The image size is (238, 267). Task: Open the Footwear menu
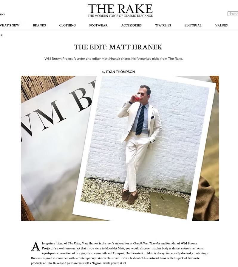coord(98,25)
